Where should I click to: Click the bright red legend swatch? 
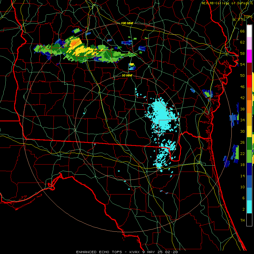(x=249, y=81)
